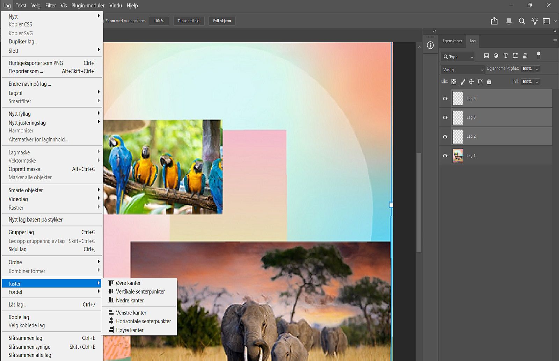The width and height of the screenshot is (559, 361).
Task: Open the Discover lightbulb icon
Action: point(535,21)
